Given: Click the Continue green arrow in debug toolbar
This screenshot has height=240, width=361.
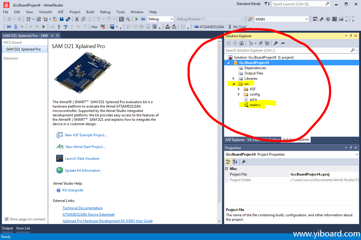Looking at the screenshot, I should click(x=44, y=27).
